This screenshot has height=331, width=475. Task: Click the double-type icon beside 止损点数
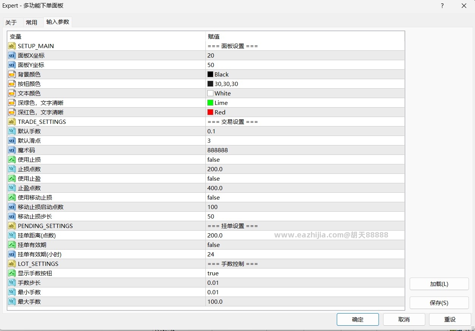(x=12, y=169)
